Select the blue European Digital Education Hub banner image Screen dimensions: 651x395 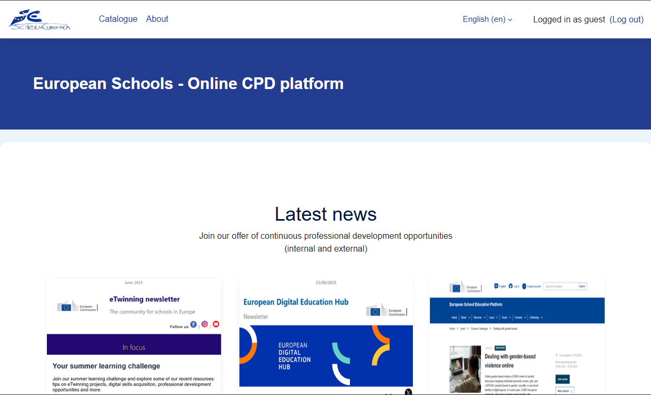pyautogui.click(x=325, y=356)
